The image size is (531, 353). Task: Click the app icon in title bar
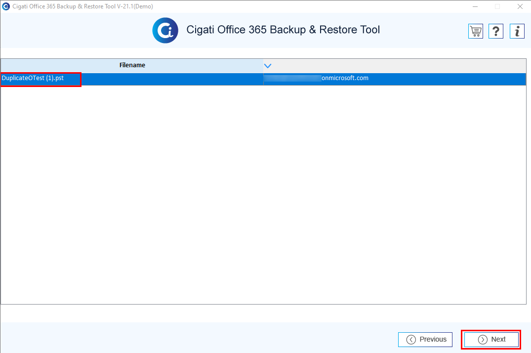6,6
